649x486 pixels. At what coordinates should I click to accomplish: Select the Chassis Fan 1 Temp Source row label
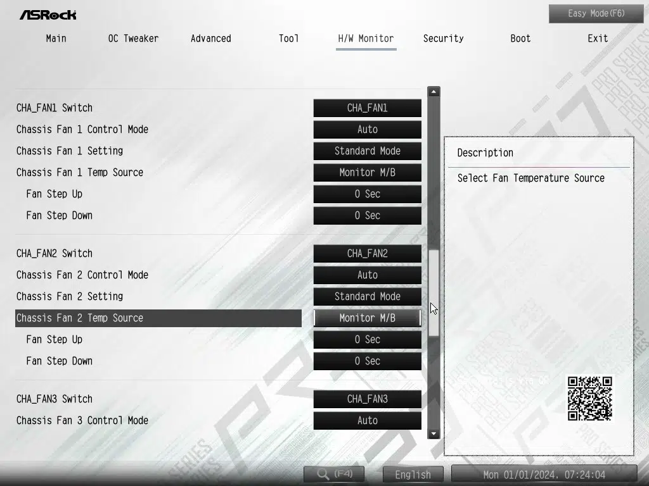point(80,173)
